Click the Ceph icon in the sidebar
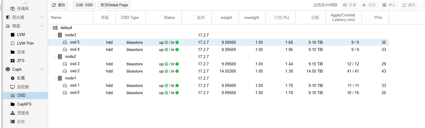Viewport: 425px width, 128px height. click(8, 70)
